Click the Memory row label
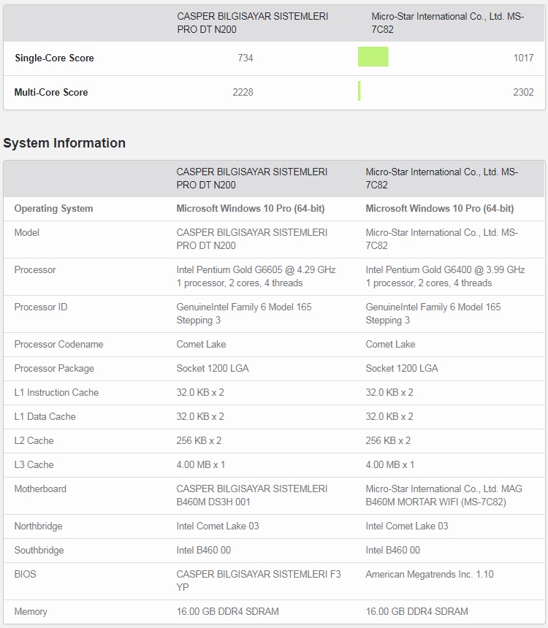 pyautogui.click(x=31, y=612)
